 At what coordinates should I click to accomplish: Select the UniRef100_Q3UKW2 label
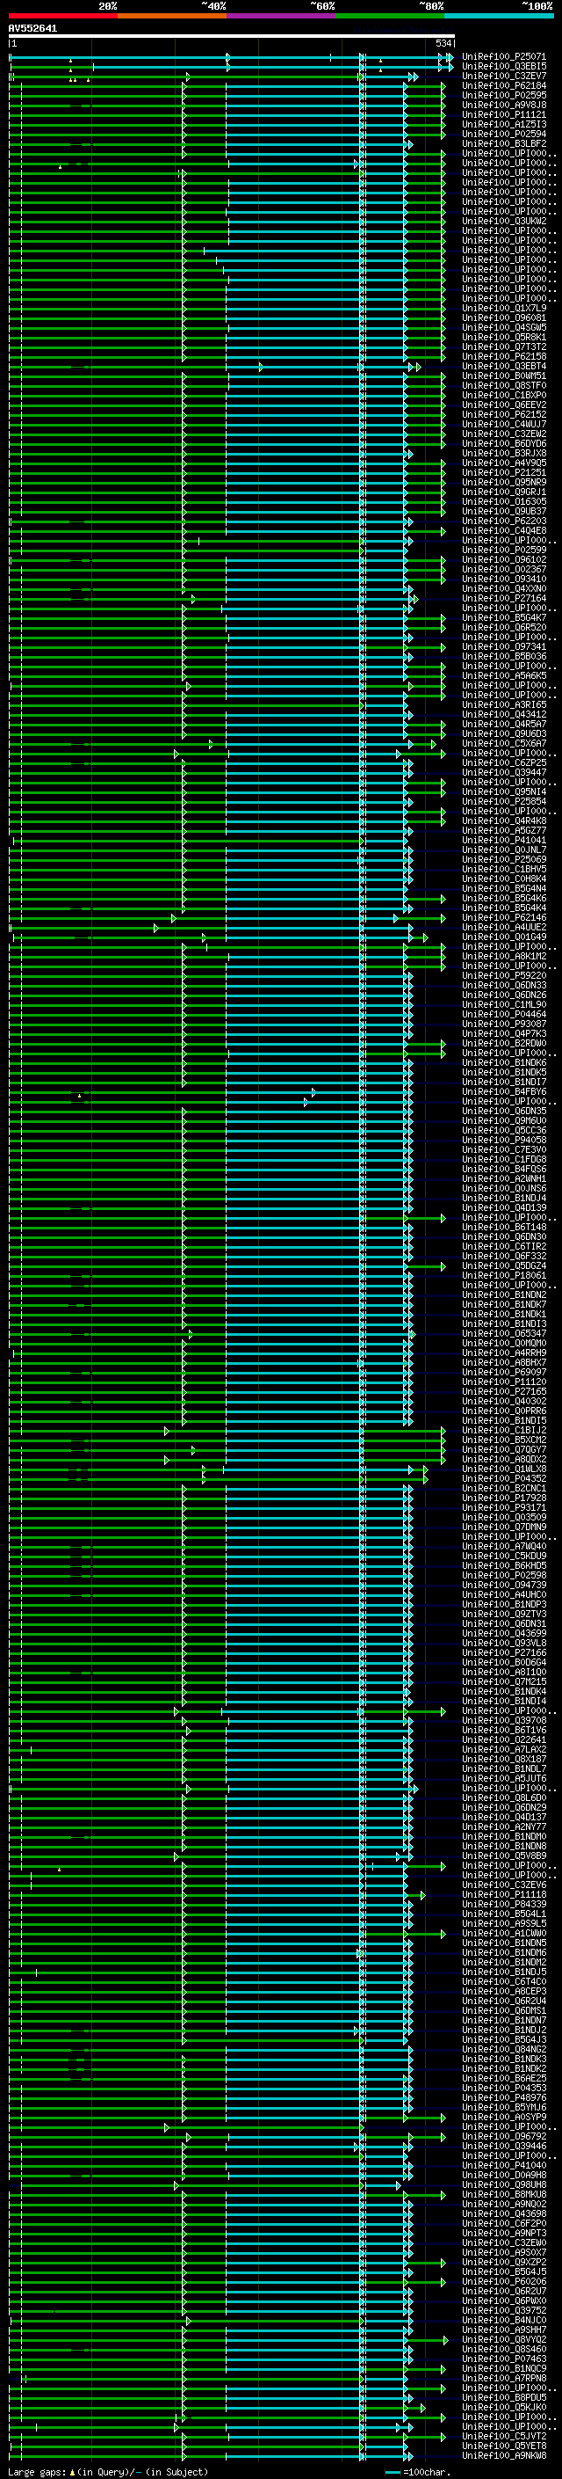503,222
